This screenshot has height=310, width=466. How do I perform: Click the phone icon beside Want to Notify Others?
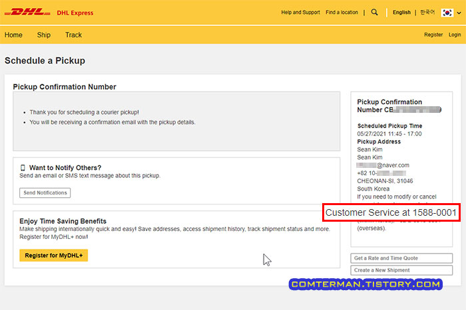tap(23, 168)
